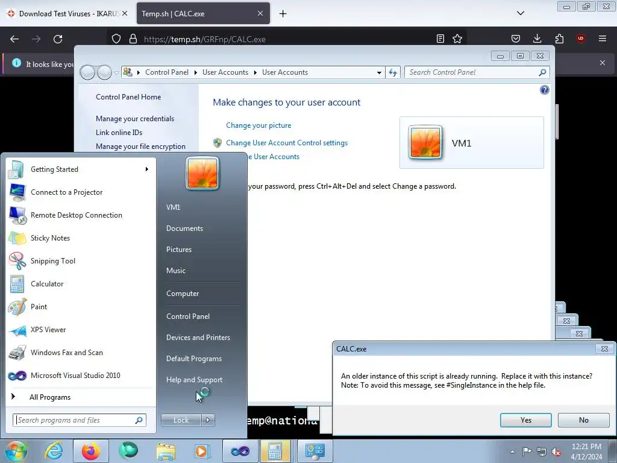Click VM1 account picture in Control Panel
Image resolution: width=617 pixels, height=463 pixels.
pyautogui.click(x=425, y=142)
